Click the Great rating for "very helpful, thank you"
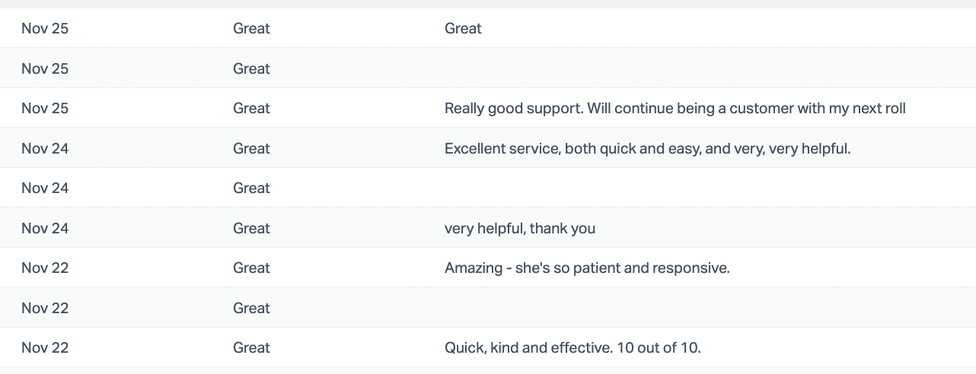 pos(251,228)
